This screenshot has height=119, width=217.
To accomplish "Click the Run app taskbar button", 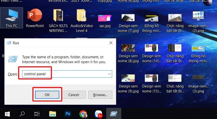I will click(x=114, y=114).
